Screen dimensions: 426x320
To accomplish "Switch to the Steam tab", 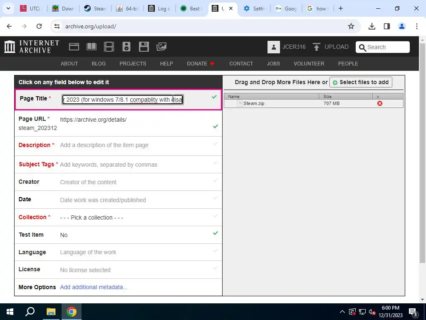I will [95, 8].
